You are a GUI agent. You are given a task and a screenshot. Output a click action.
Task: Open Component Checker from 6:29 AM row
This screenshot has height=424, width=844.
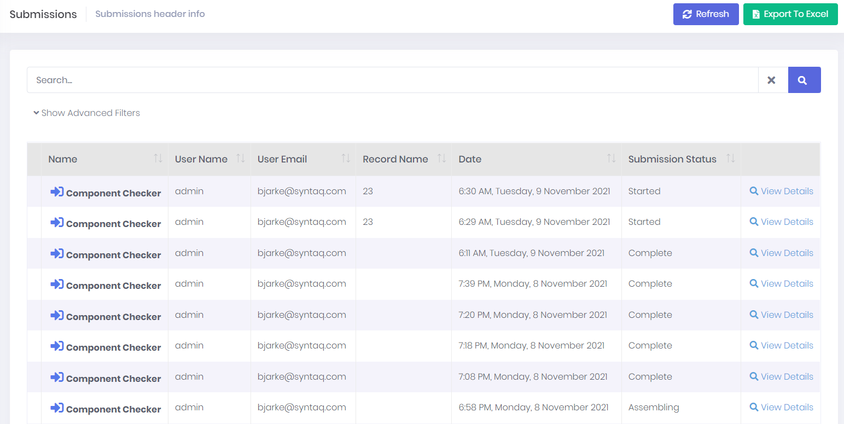[x=113, y=224]
